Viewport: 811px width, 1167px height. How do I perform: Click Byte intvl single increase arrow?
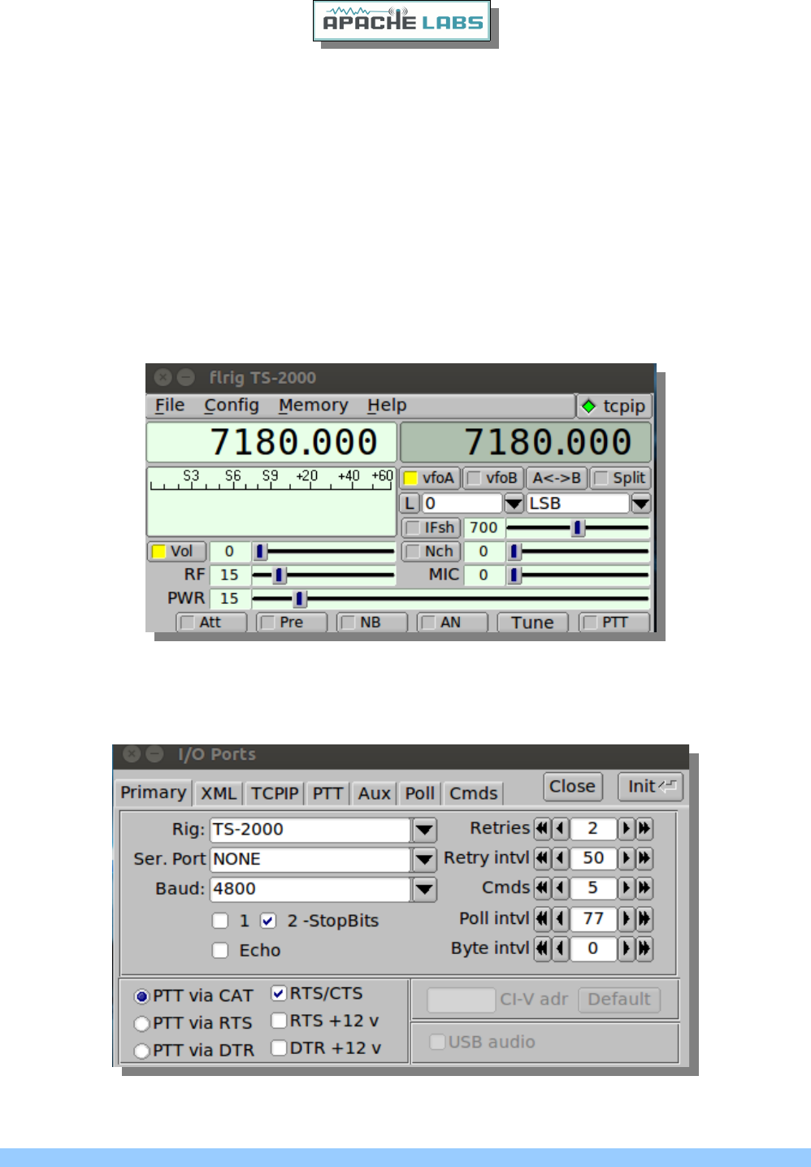(x=626, y=948)
